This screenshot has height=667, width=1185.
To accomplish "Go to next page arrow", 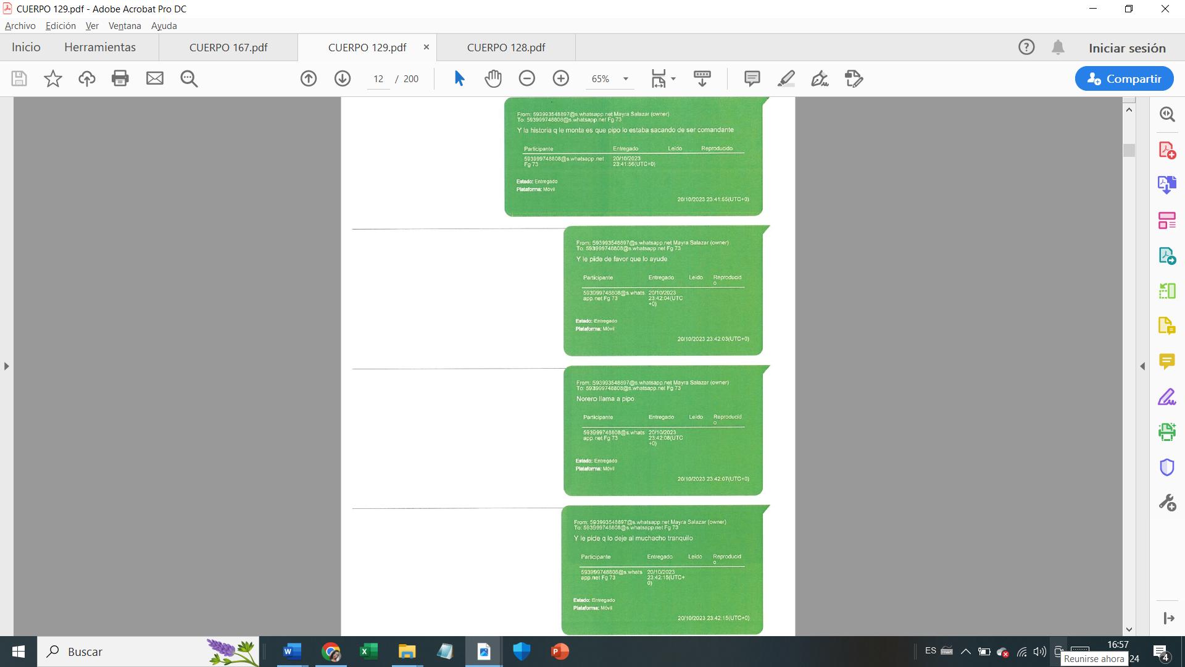I will point(343,78).
